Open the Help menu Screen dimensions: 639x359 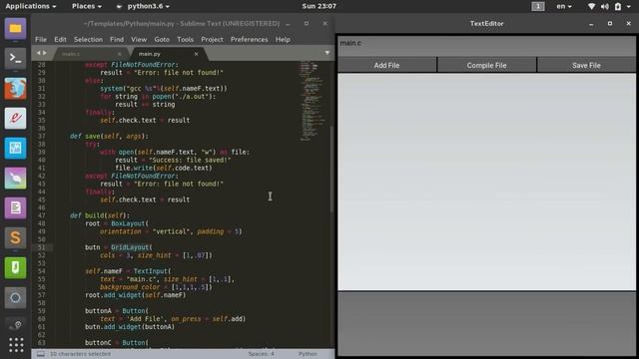pos(283,40)
